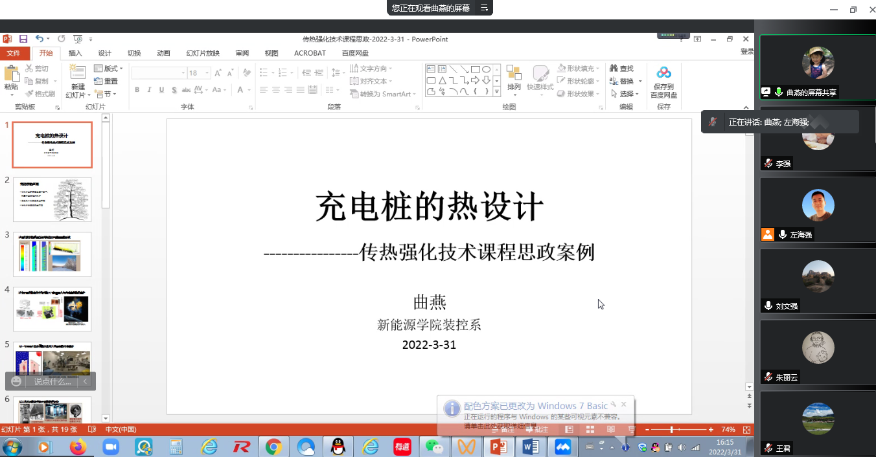The height and width of the screenshot is (457, 876).
Task: Click 登录 to sign in
Action: click(x=747, y=52)
